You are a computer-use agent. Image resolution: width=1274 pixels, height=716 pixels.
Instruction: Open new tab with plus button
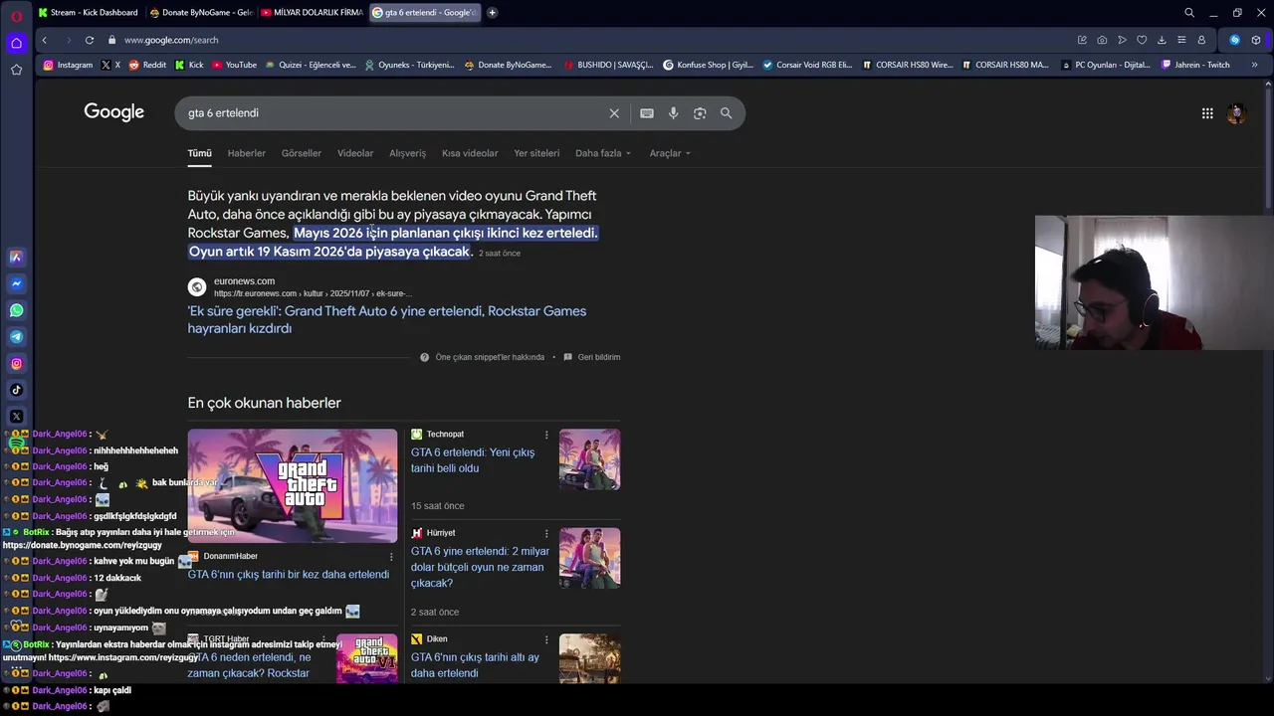coord(492,13)
